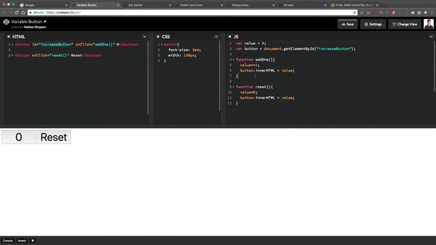Click the keyboard shortcuts icon in footer
The width and height of the screenshot is (436, 245).
[33, 240]
